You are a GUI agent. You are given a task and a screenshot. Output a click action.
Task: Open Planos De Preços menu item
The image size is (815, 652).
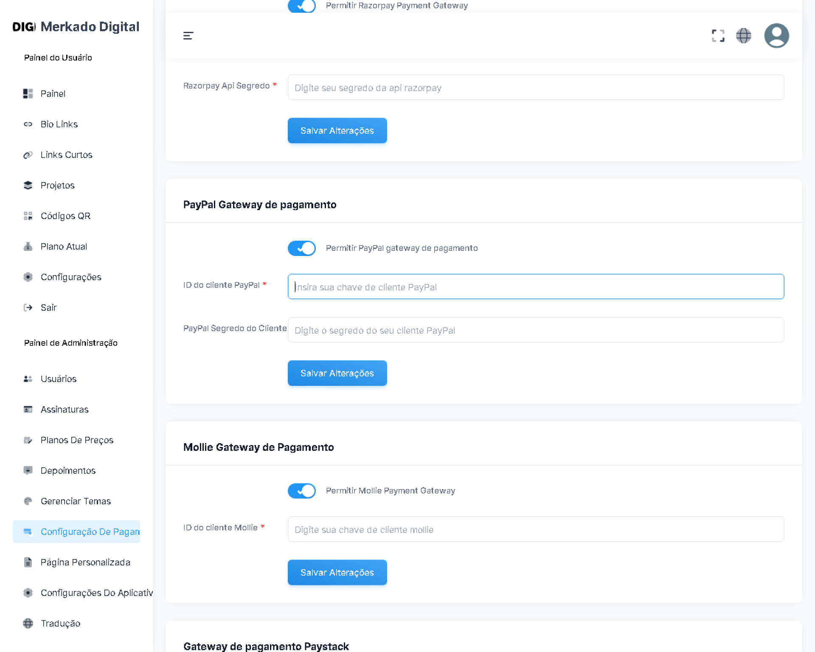(x=77, y=440)
